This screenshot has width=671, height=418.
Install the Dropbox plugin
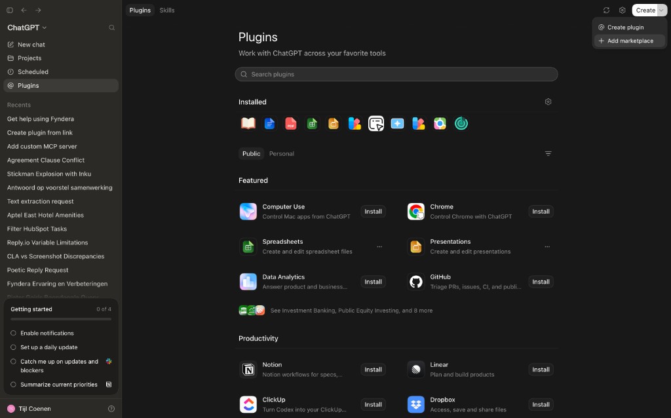pos(541,404)
